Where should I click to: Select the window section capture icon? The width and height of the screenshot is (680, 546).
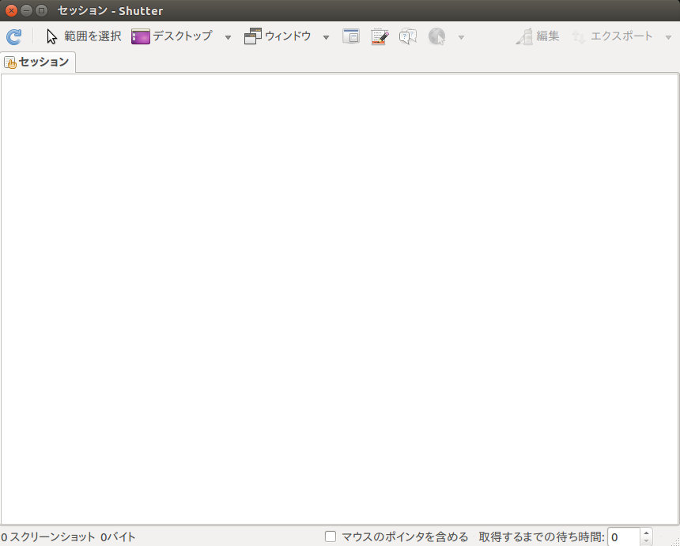point(351,36)
